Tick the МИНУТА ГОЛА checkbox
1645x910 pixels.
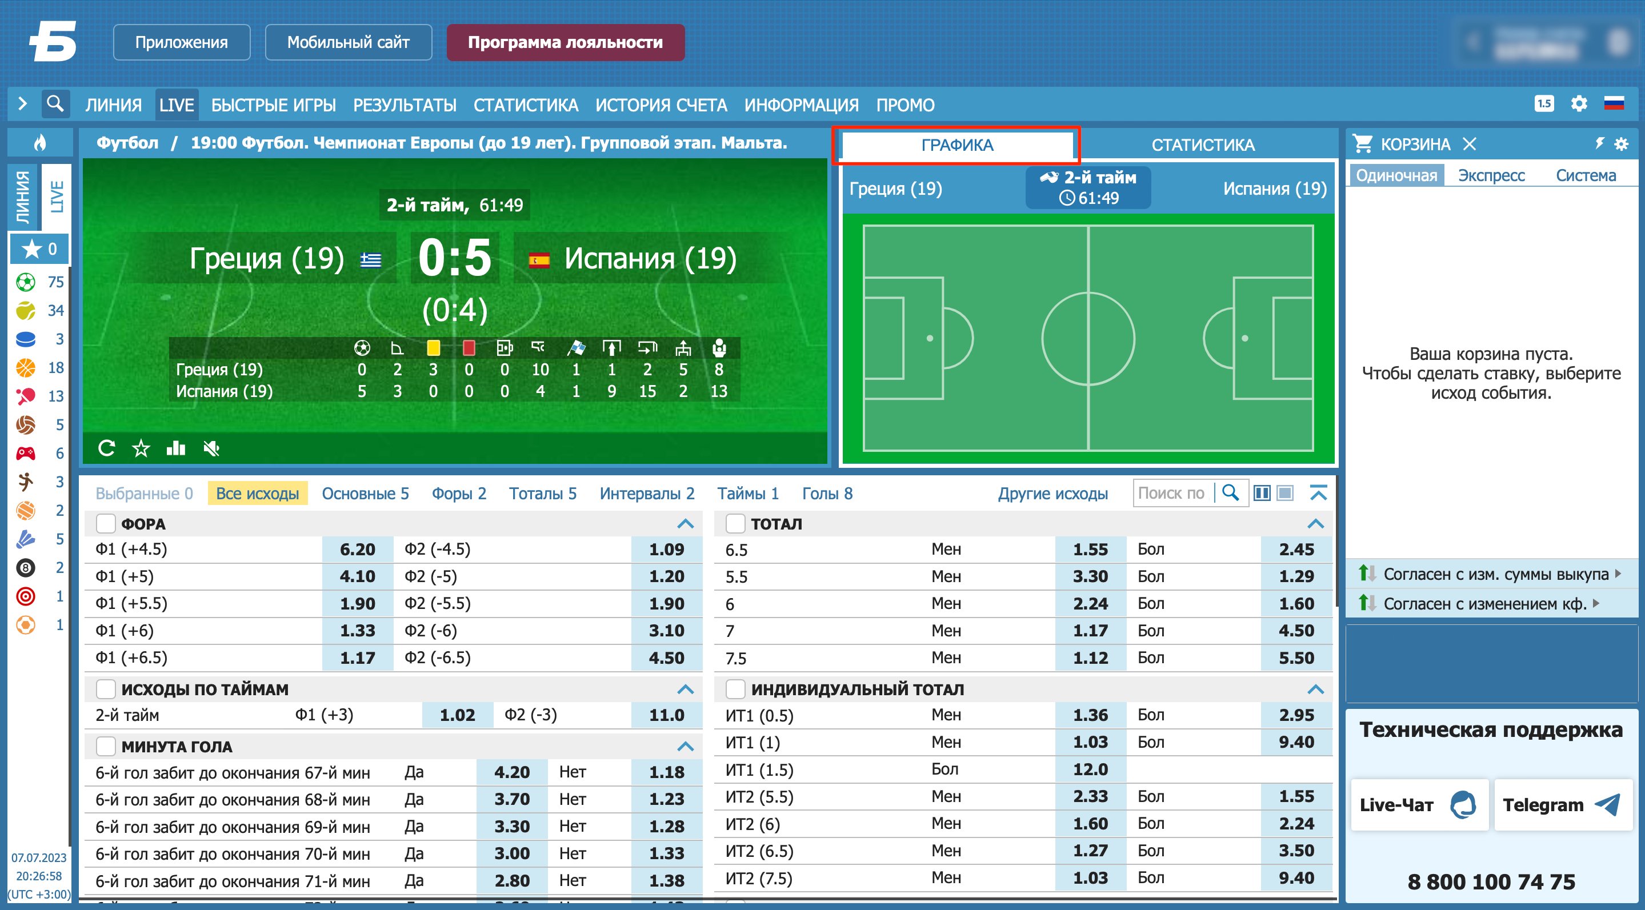[105, 746]
